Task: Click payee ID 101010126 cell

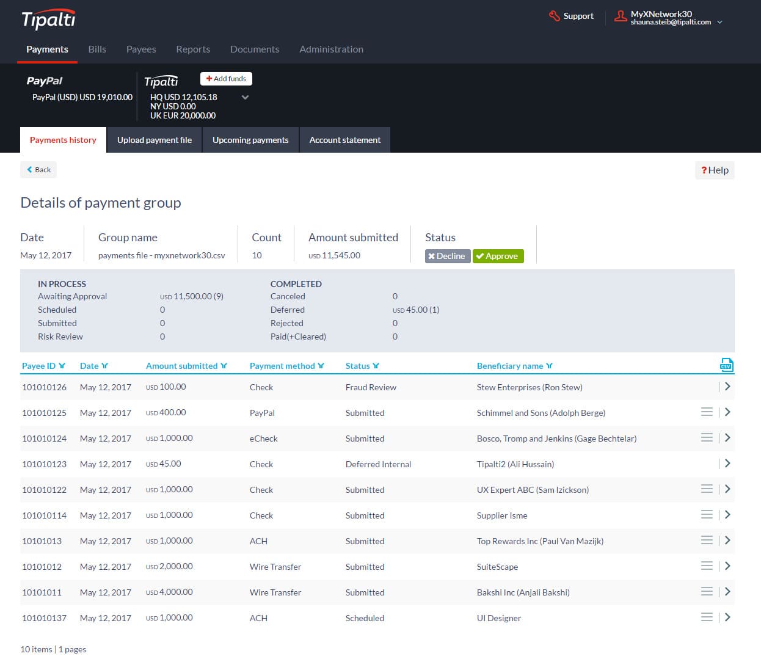Action: (44, 387)
